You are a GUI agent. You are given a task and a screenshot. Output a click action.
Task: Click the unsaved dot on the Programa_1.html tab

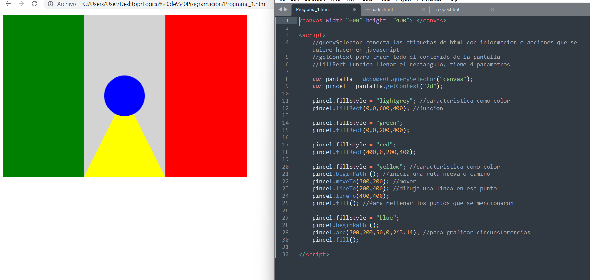[x=354, y=10]
